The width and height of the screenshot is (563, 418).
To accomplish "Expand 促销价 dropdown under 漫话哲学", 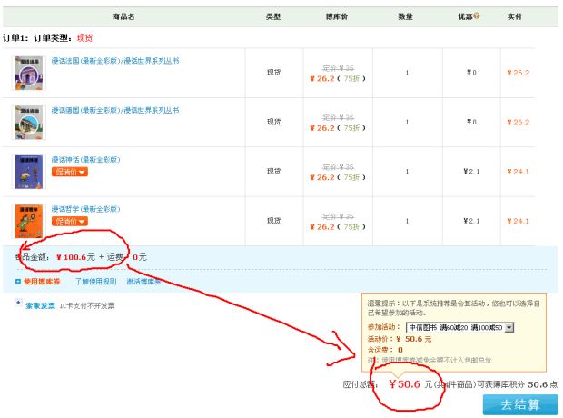I will pyautogui.click(x=70, y=221).
